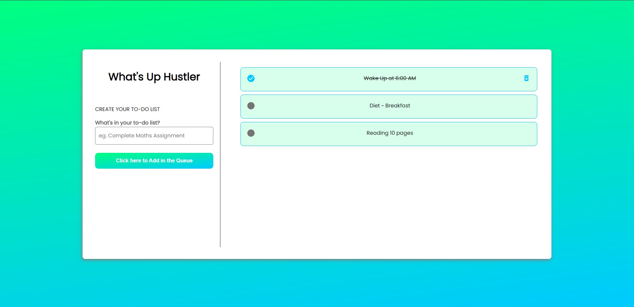Focus the to-do text input field
The image size is (634, 307).
154,136
